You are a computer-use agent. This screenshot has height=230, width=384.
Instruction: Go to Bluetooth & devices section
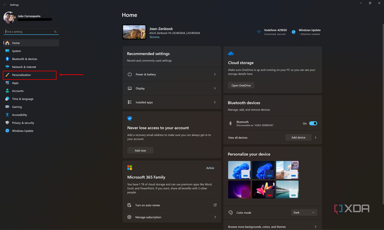click(31, 59)
